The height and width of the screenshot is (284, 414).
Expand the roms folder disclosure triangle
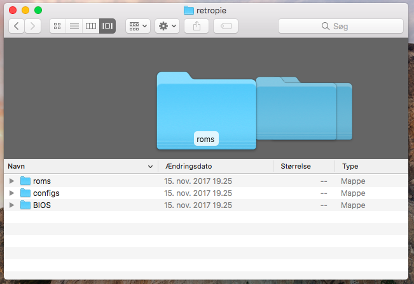tap(11, 181)
